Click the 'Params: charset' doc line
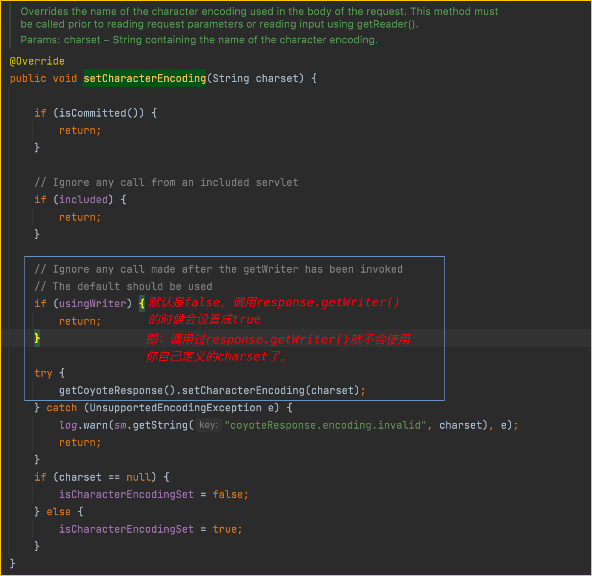This screenshot has height=576, width=592. 199,40
